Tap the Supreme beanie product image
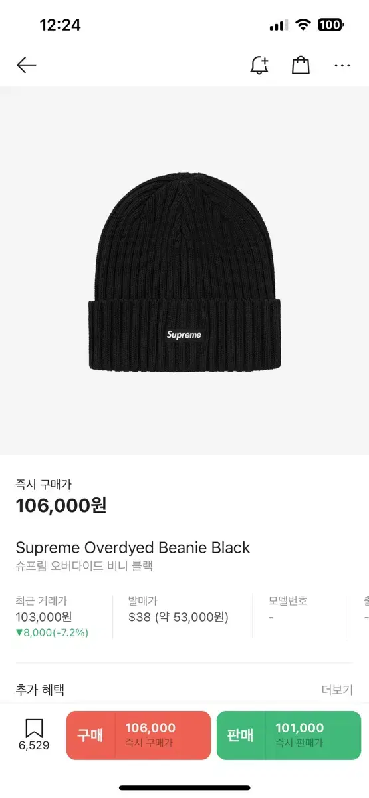The width and height of the screenshot is (369, 798). [184, 271]
